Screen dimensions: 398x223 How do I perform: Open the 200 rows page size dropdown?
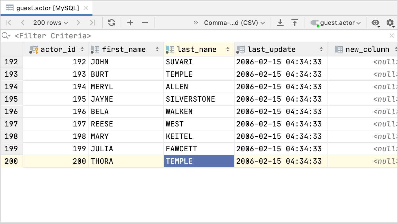(51, 23)
